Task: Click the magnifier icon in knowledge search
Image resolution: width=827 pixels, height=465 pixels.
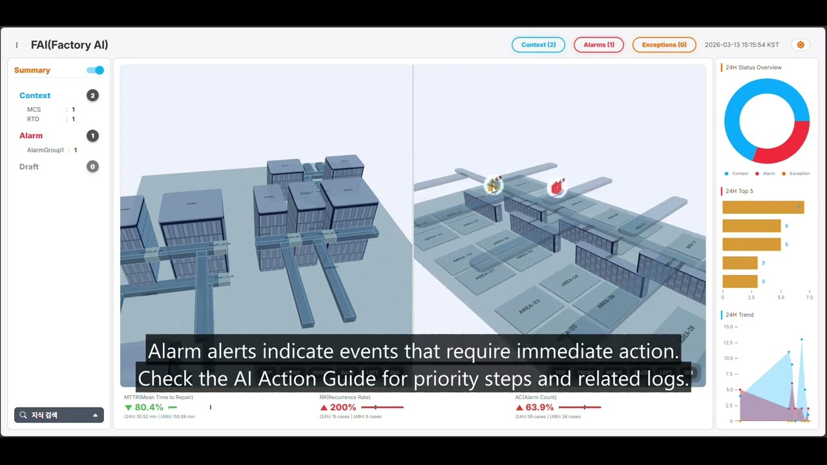Action: [x=23, y=415]
